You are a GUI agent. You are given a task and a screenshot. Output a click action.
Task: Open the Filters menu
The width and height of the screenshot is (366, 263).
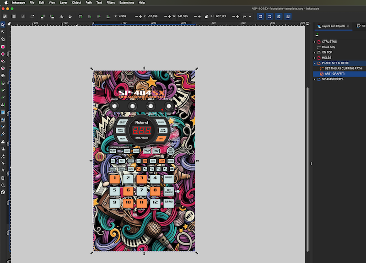click(x=110, y=2)
